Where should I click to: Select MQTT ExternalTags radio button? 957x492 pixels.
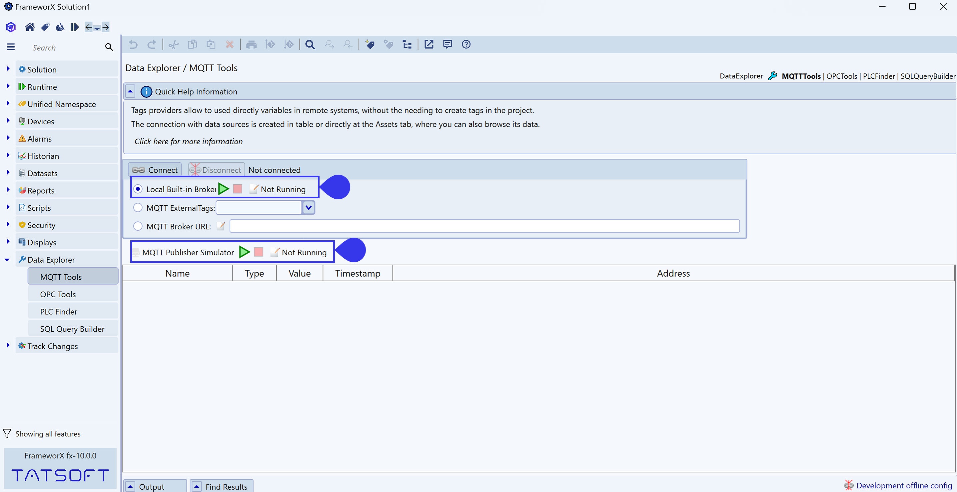(138, 207)
